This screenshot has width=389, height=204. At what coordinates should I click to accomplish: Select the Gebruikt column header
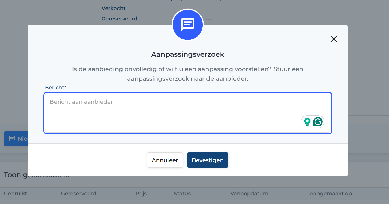point(15,194)
